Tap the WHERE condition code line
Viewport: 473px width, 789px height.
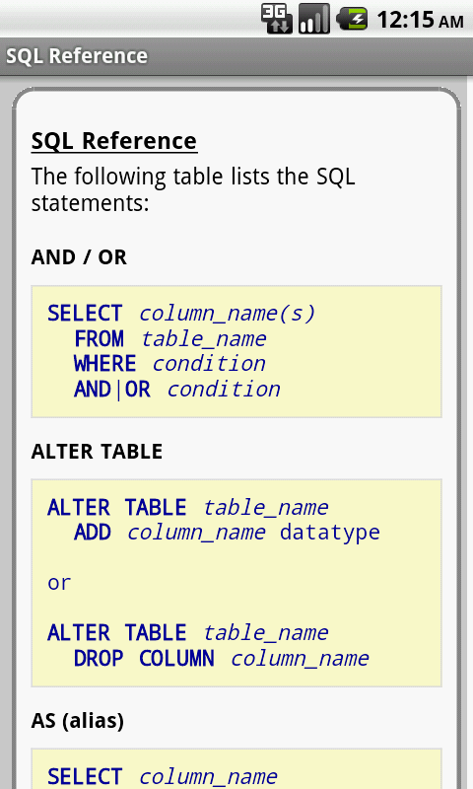pyautogui.click(x=169, y=364)
